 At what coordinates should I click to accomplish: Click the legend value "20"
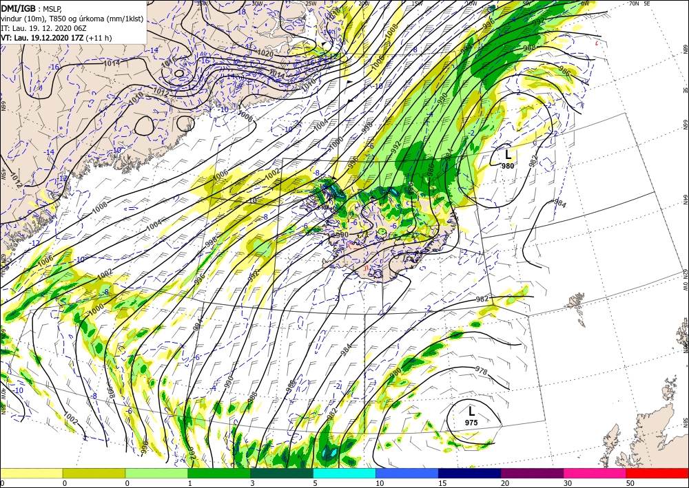tap(505, 483)
